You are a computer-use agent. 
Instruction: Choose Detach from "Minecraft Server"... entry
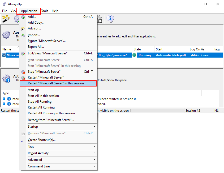58,120
